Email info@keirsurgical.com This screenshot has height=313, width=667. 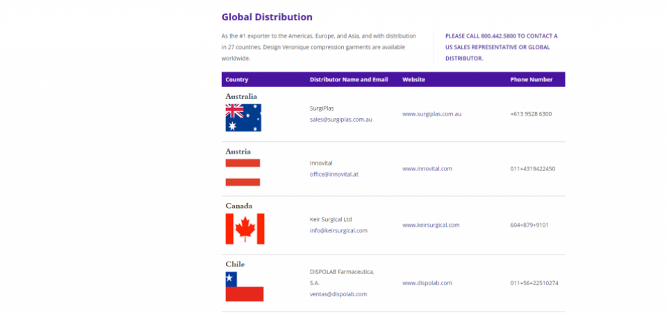point(338,231)
